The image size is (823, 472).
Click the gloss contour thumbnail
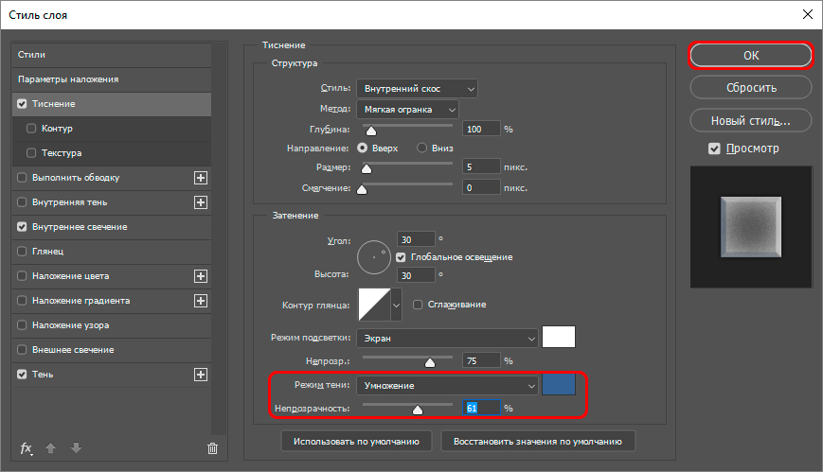click(374, 305)
